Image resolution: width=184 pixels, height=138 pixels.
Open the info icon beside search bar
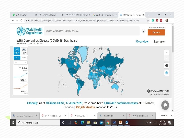[x=144, y=31]
